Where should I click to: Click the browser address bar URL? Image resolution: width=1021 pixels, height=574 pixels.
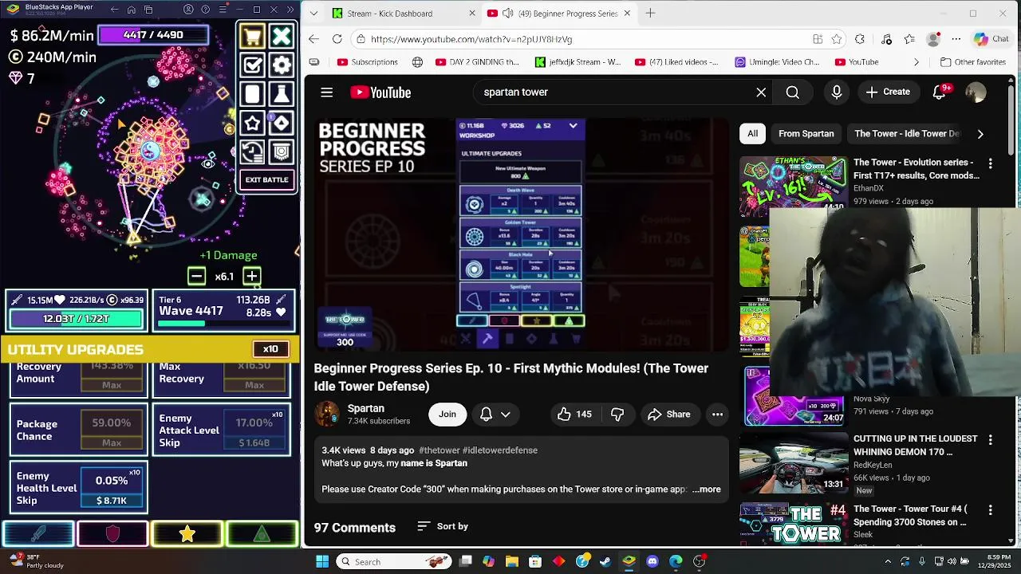471,39
